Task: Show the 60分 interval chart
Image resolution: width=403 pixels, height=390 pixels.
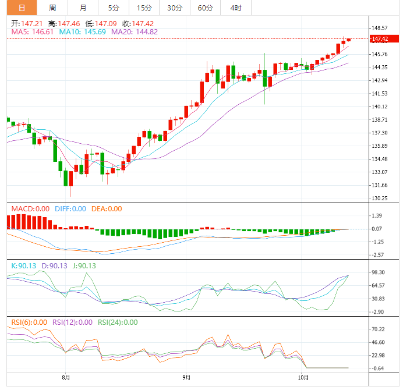Action: coord(205,8)
